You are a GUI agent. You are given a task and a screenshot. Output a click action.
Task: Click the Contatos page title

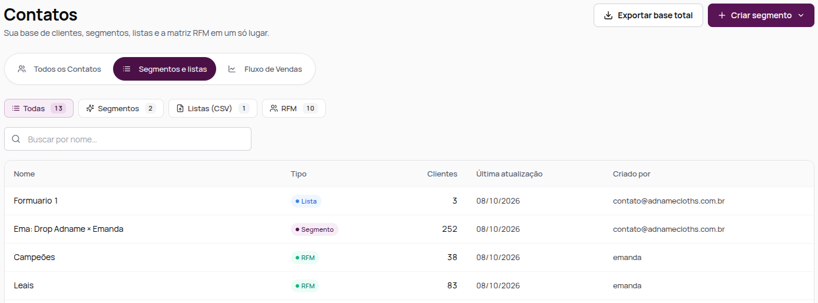pos(41,14)
